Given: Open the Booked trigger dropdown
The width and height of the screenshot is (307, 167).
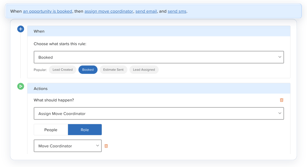Looking at the screenshot, I should click(159, 57).
